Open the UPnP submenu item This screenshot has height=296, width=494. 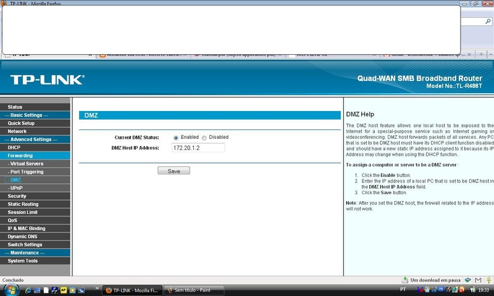point(35,188)
